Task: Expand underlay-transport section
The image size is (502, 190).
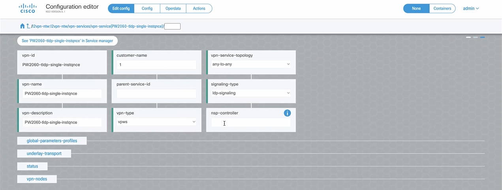Action: pyautogui.click(x=44, y=153)
